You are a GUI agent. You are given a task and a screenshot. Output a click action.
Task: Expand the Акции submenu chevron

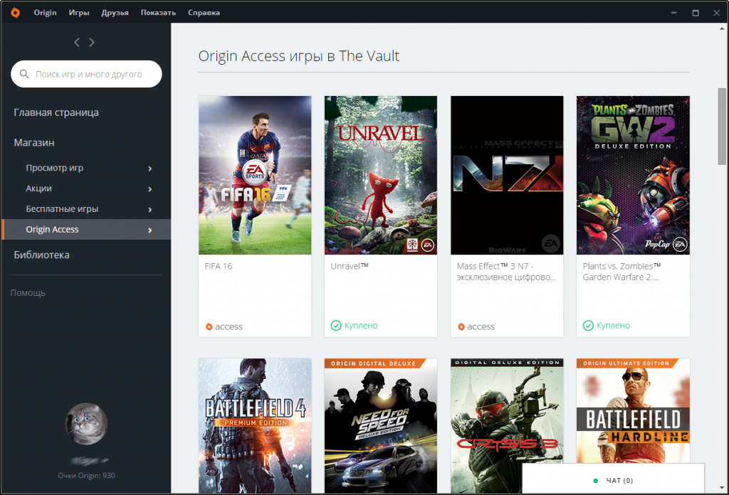(x=150, y=189)
